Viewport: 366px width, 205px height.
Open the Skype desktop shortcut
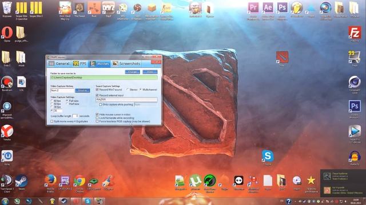tap(268, 158)
